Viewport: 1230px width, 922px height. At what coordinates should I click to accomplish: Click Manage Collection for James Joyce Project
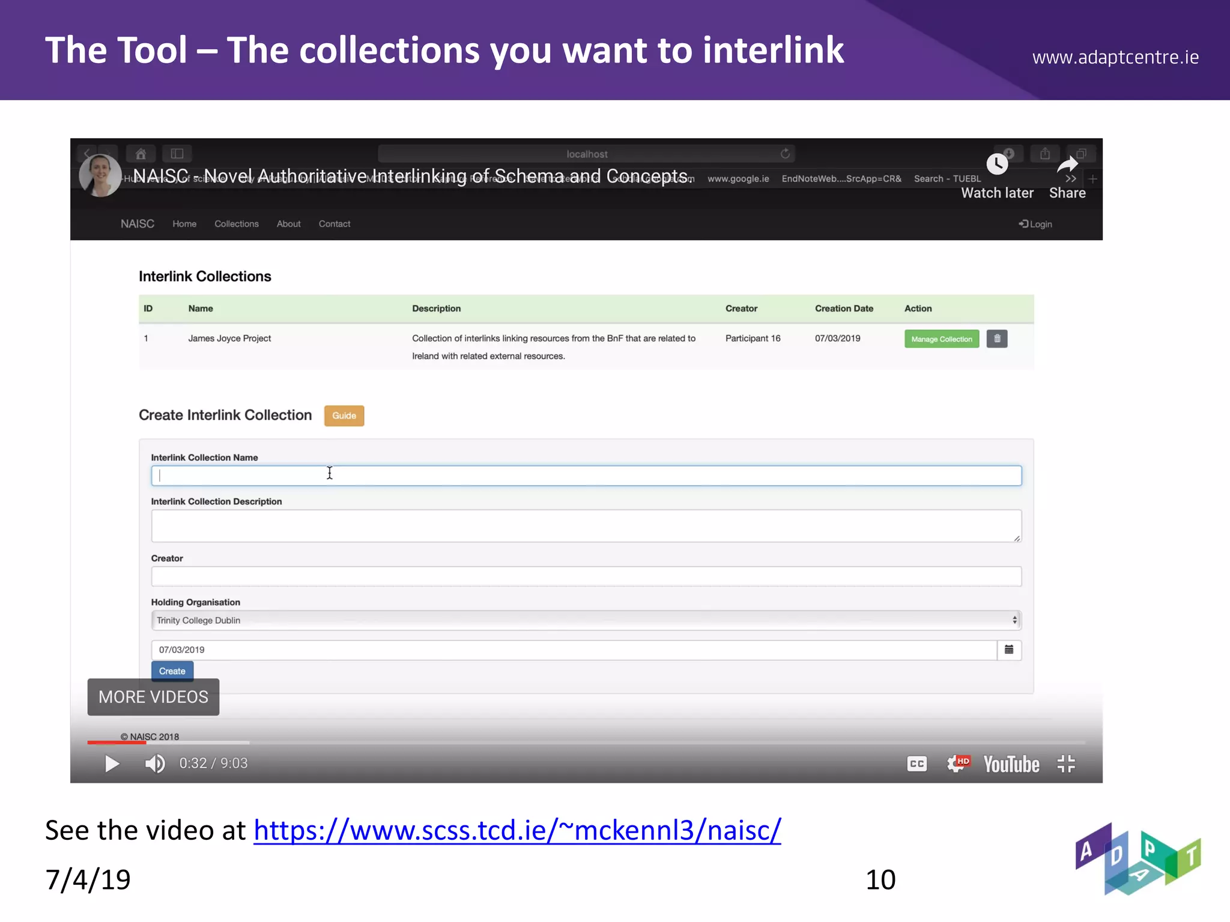pyautogui.click(x=942, y=339)
